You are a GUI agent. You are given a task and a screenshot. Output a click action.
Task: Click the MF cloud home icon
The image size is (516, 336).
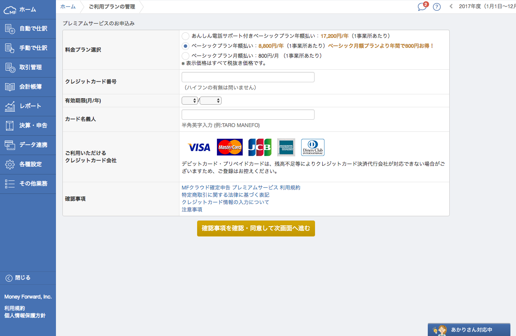tap(10, 10)
